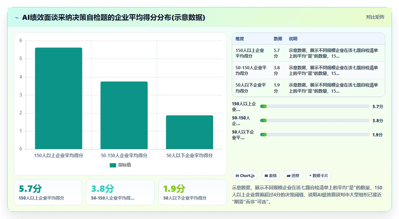Select table cell 50人以下企业平均得分
Image resolution: width=399 pixels, height=219 pixels.
251,88
